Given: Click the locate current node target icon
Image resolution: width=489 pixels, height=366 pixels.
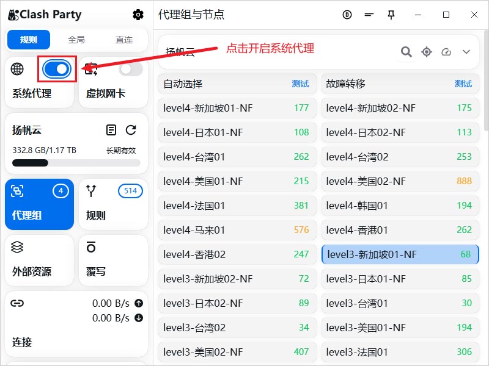Looking at the screenshot, I should coord(427,52).
